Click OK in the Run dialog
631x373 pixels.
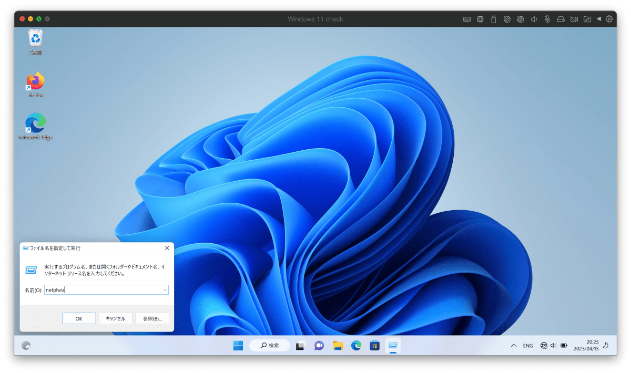coord(79,318)
